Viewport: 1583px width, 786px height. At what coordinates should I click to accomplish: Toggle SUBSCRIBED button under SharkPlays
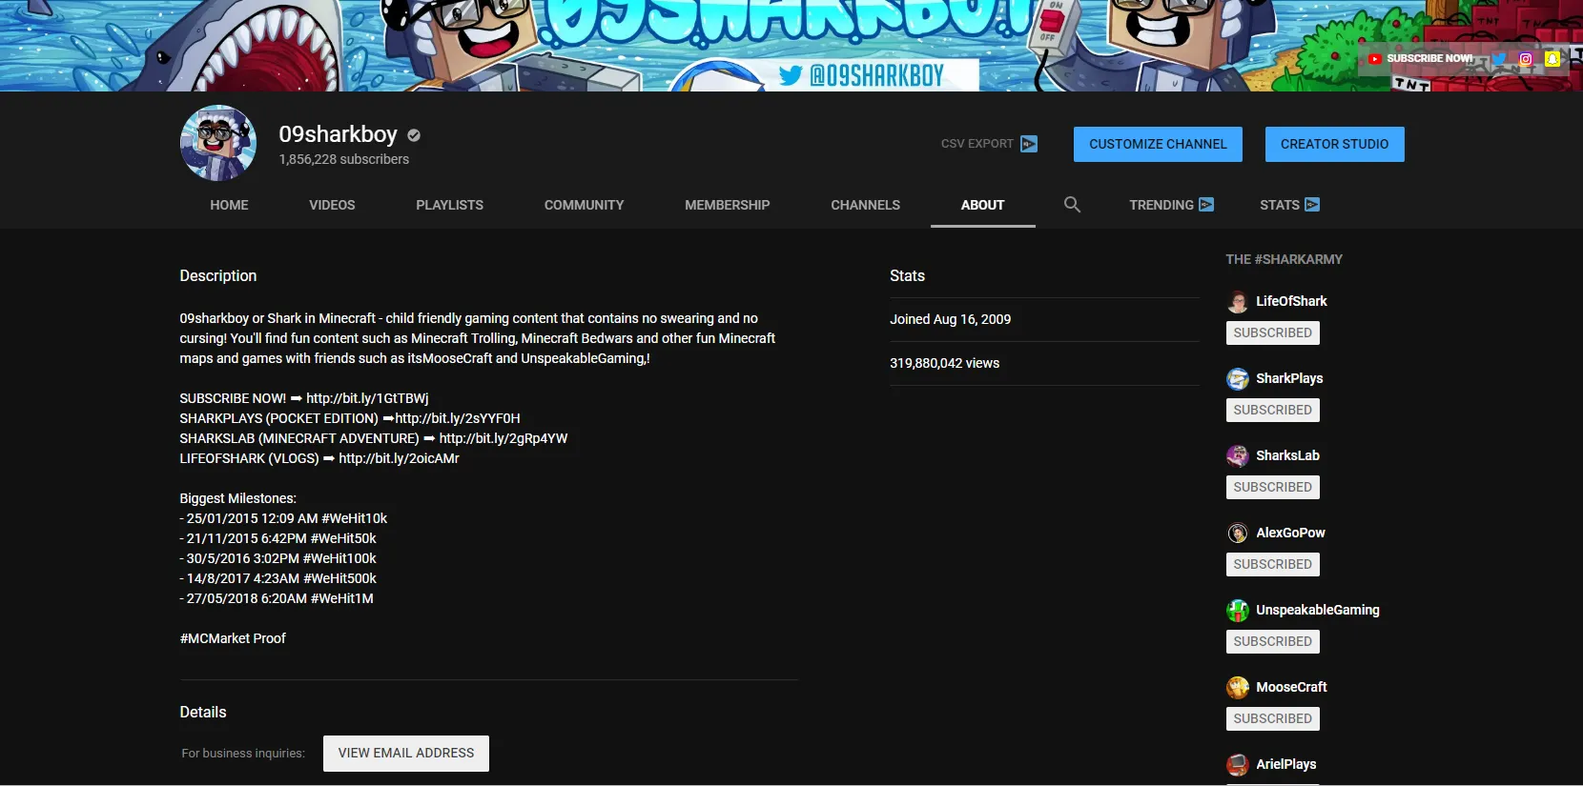[1273, 410]
